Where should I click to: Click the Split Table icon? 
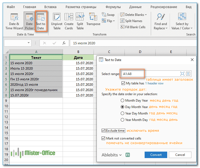pyautogui.click(x=80, y=21)
